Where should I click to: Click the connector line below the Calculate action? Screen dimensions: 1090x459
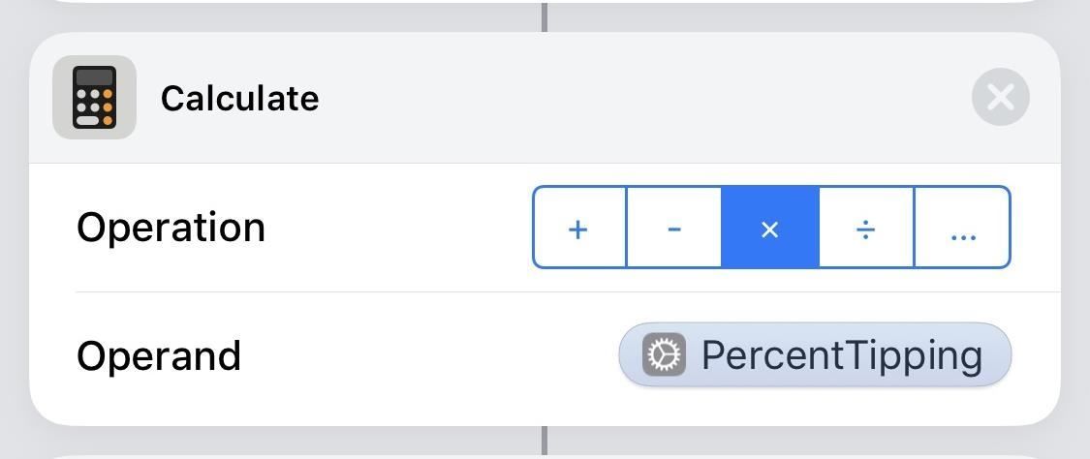click(545, 439)
